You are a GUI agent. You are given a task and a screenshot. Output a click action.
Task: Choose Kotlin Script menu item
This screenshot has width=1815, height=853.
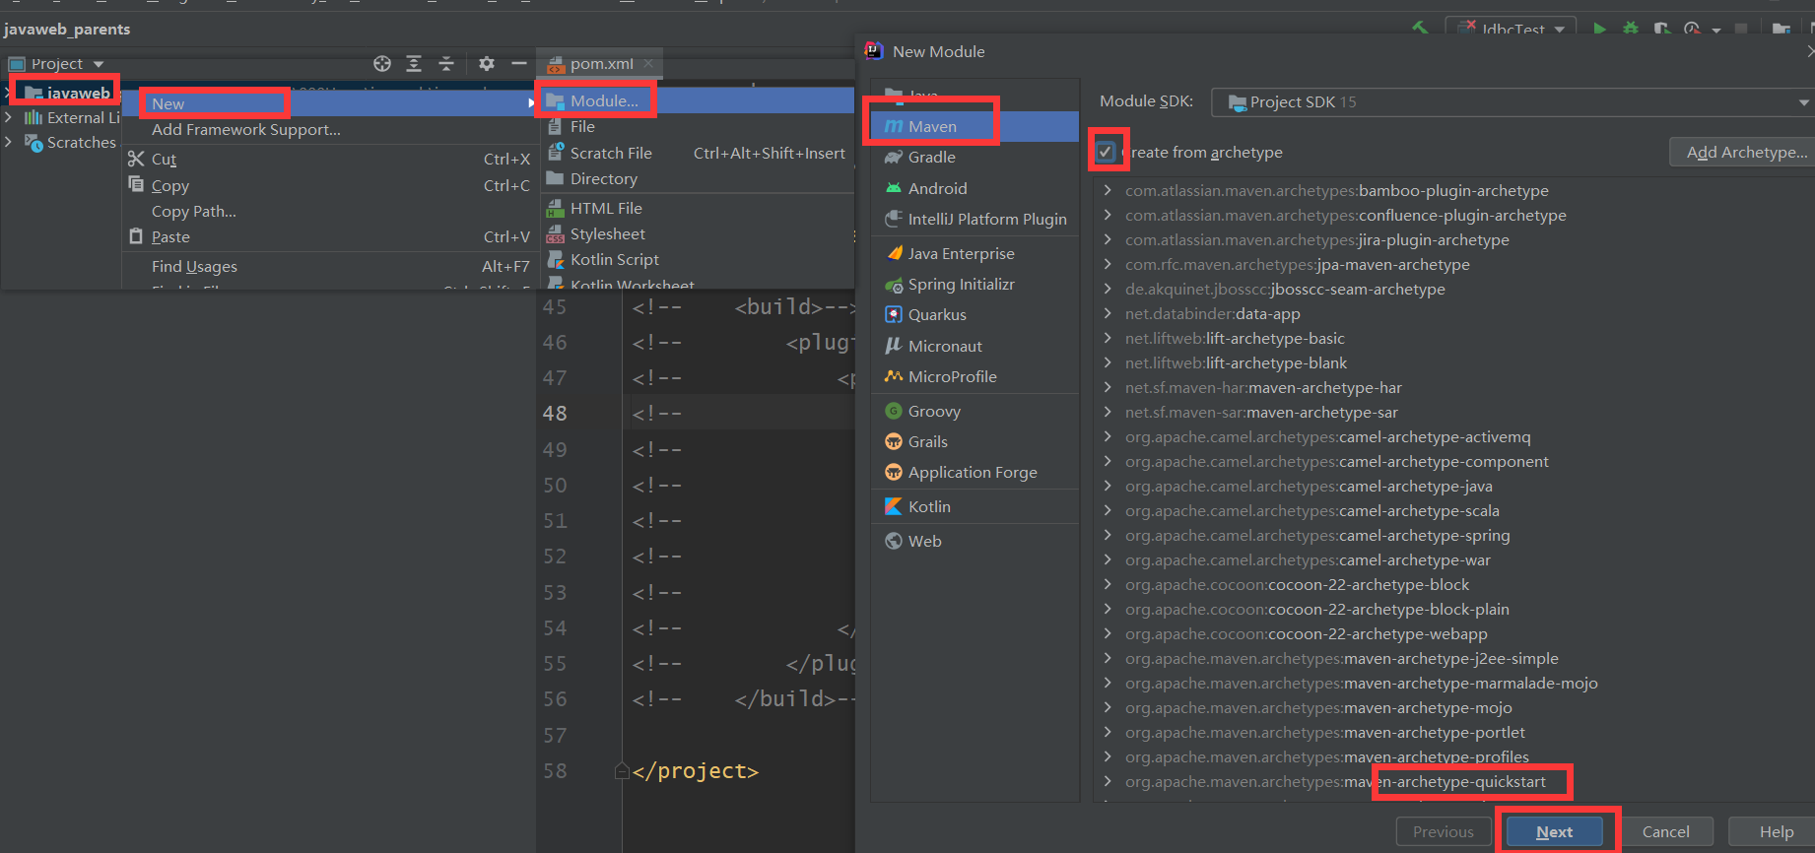[697, 259]
